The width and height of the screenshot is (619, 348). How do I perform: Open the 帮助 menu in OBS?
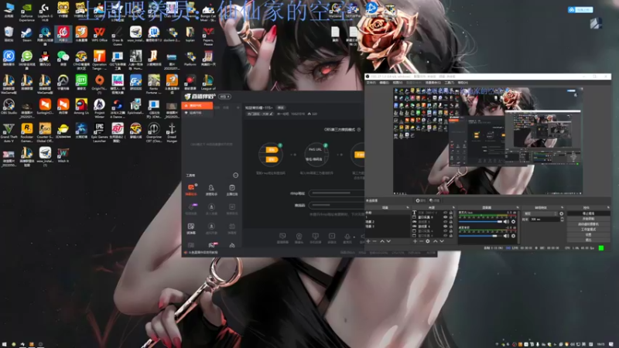(x=462, y=83)
